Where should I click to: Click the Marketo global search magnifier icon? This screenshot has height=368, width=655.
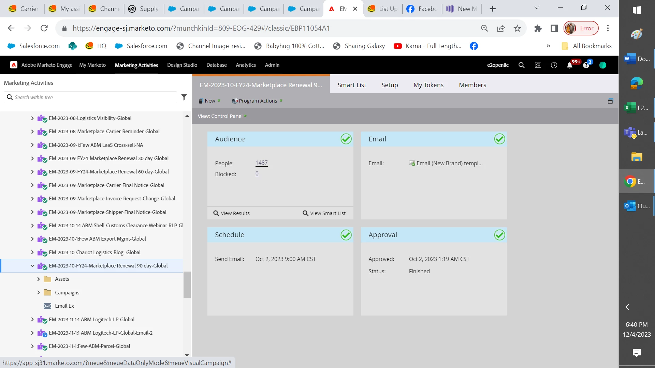(521, 65)
